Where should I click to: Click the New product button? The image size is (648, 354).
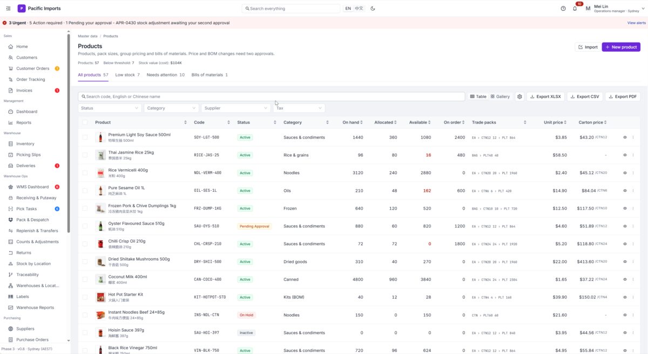pyautogui.click(x=621, y=47)
